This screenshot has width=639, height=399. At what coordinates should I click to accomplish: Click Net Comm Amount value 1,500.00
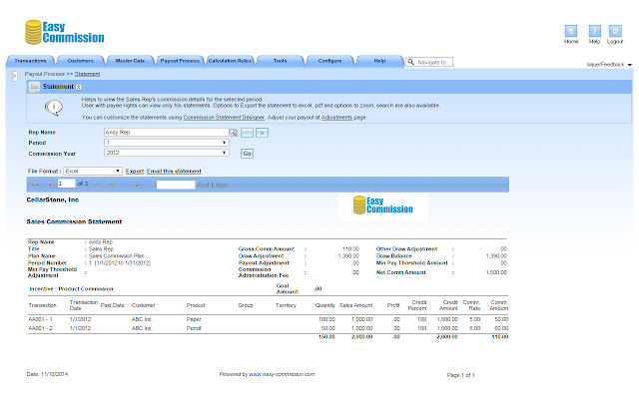click(x=496, y=272)
